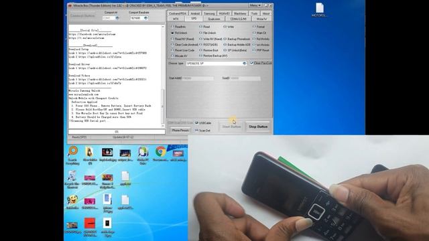
Task: Switch to the Tools tab
Action: 254,13
